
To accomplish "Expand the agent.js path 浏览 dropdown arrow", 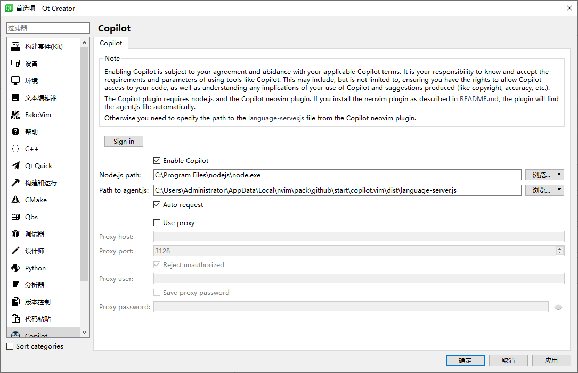I will point(559,190).
